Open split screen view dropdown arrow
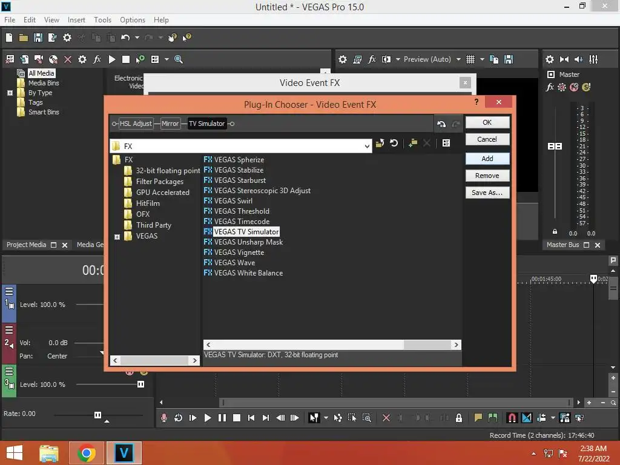 [x=398, y=59]
